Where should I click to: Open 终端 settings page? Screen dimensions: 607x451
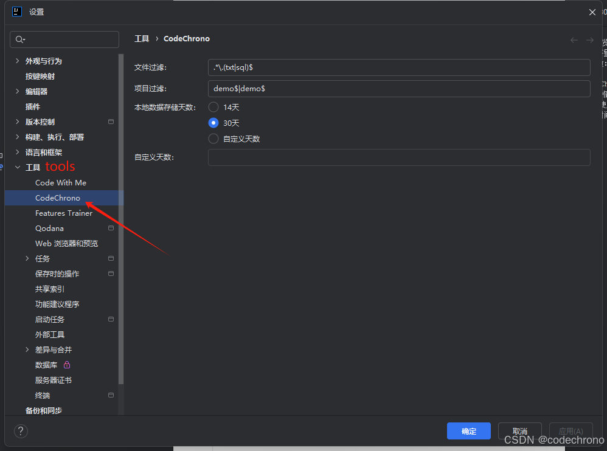43,395
